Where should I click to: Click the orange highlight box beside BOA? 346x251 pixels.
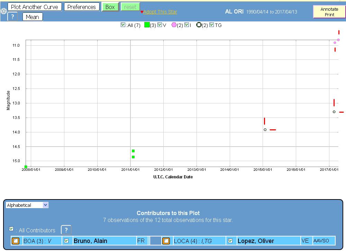16,241
